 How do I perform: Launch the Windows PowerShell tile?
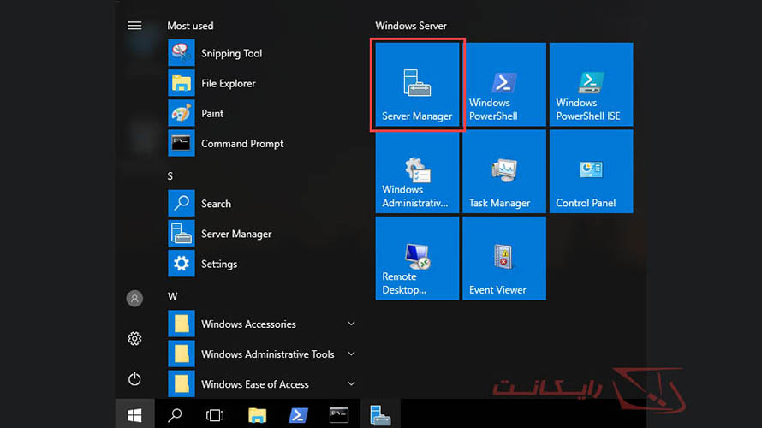504,85
